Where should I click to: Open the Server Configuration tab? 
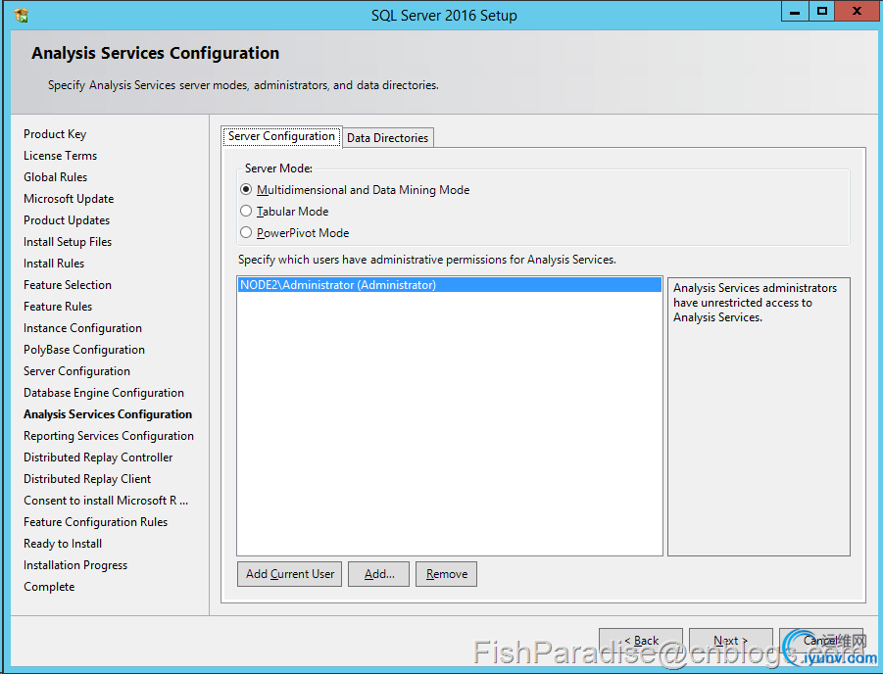pyautogui.click(x=281, y=136)
